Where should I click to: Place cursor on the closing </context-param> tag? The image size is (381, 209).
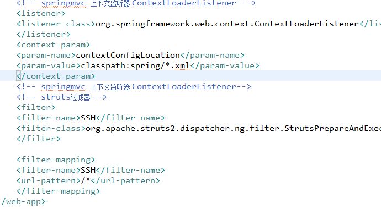click(56, 76)
